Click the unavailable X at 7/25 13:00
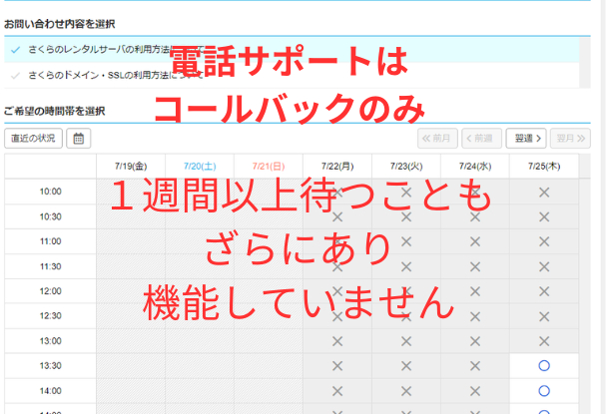609x414 pixels. point(544,341)
